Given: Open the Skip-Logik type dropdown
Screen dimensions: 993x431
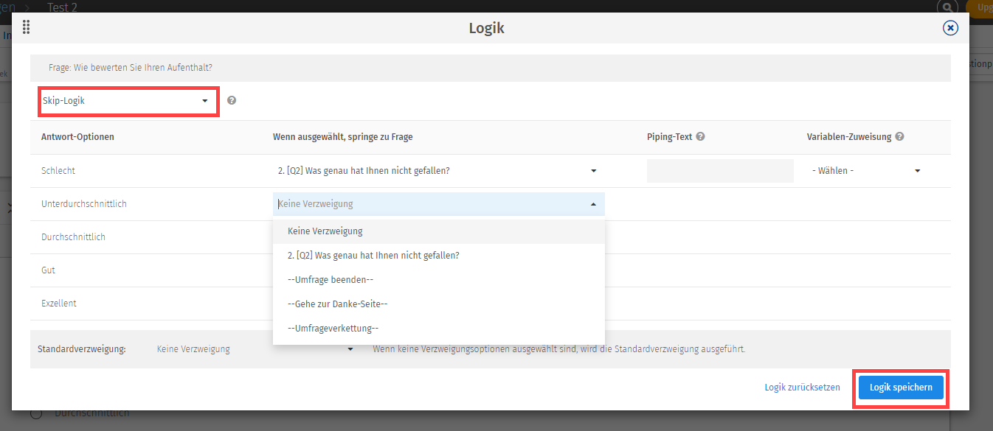Looking at the screenshot, I should (x=128, y=100).
